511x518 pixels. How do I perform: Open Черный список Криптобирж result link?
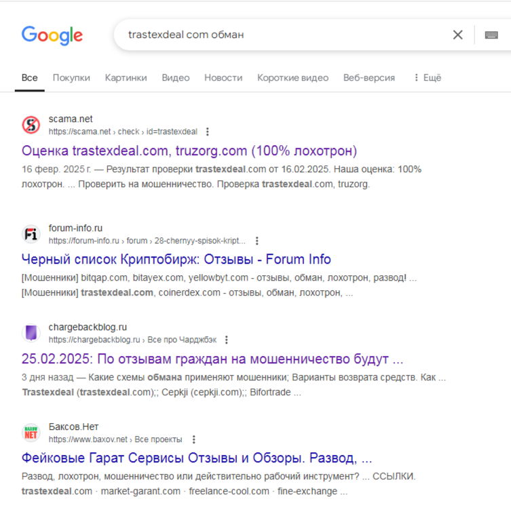pos(176,259)
